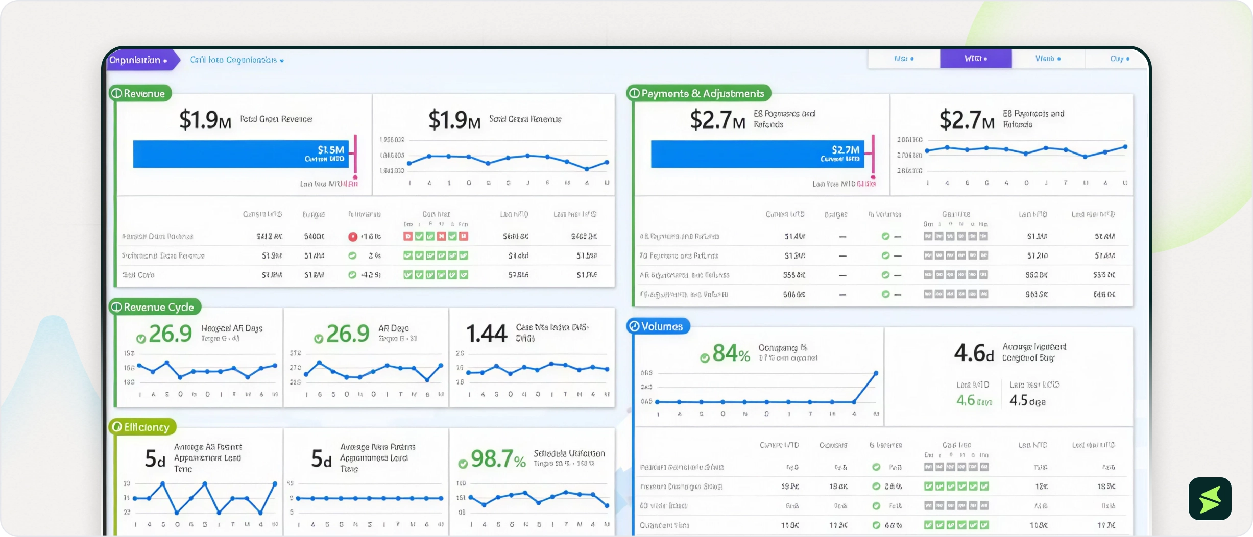Click the Efficiency section header icon
The width and height of the screenshot is (1253, 537).
[117, 427]
